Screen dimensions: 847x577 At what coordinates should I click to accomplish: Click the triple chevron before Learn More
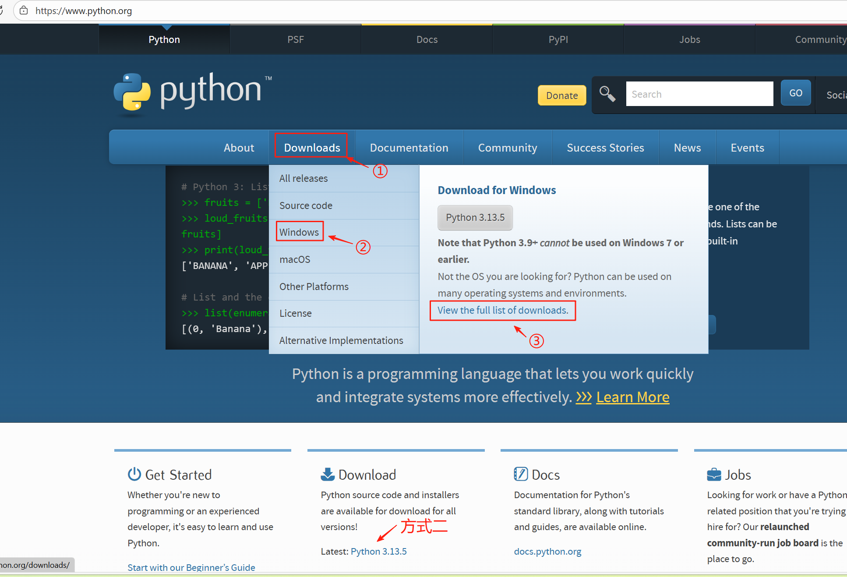pyautogui.click(x=583, y=397)
